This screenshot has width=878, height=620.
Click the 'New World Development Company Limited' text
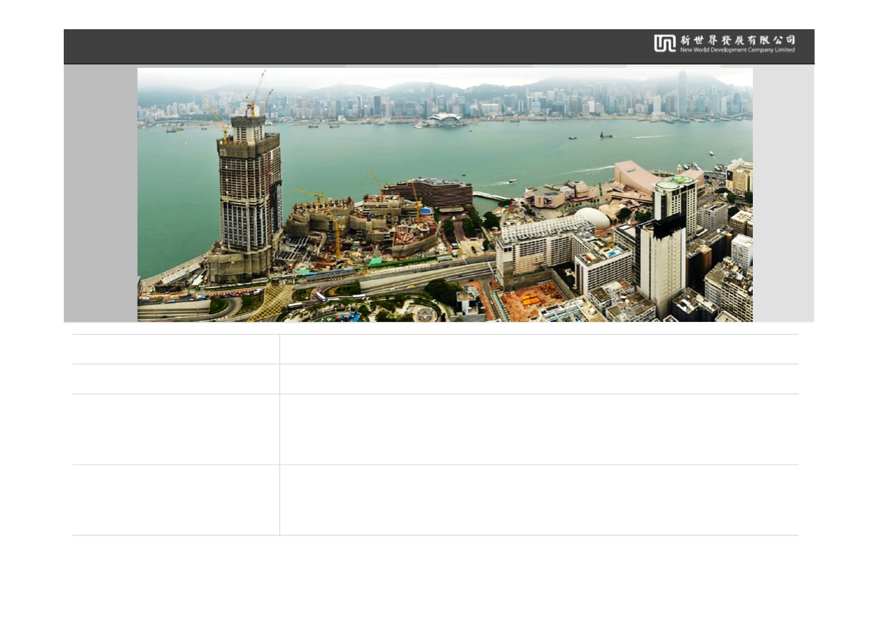coord(737,50)
